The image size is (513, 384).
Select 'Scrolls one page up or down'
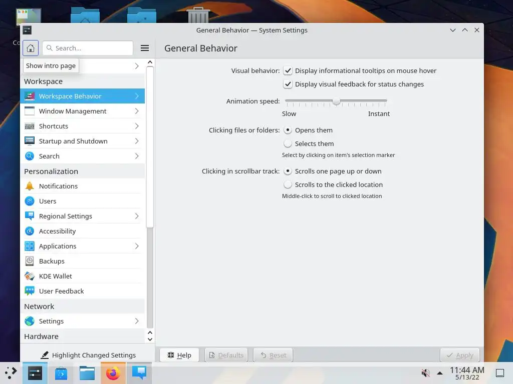tap(288, 171)
